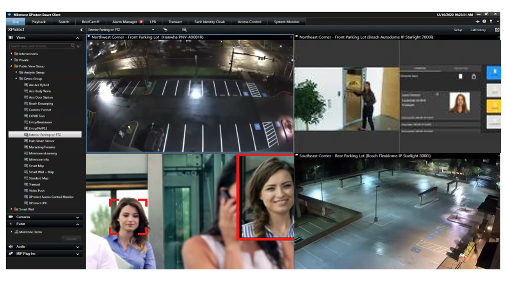Switch to the Live tab
The image size is (506, 281).
(15, 22)
